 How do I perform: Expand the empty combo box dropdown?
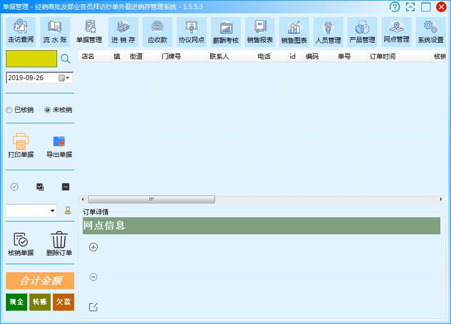[52, 211]
